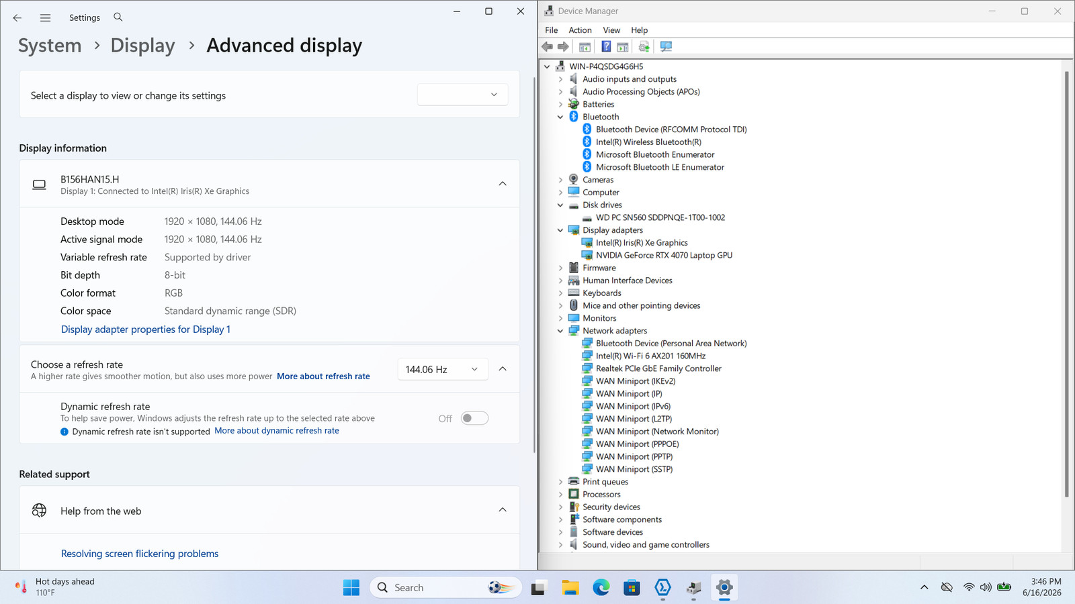The image size is (1075, 604).
Task: Click More about refresh rate link
Action: coord(323,376)
